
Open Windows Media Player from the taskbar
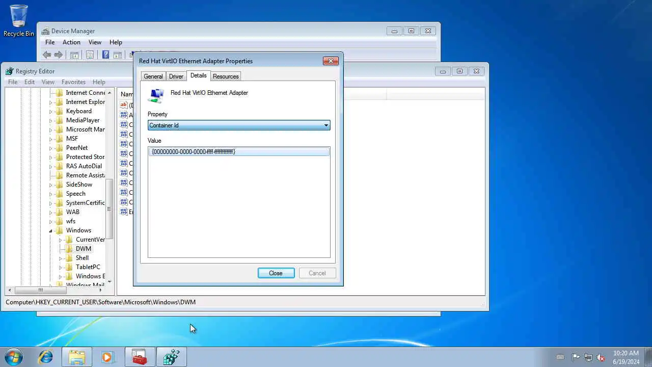107,357
